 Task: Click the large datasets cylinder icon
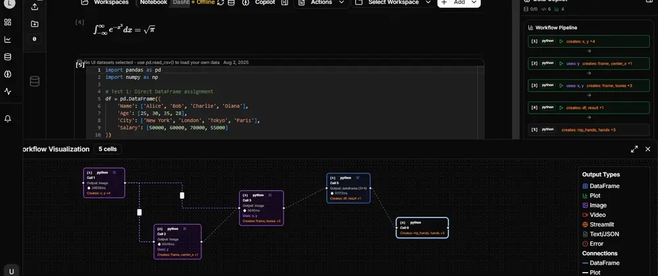click(x=35, y=81)
